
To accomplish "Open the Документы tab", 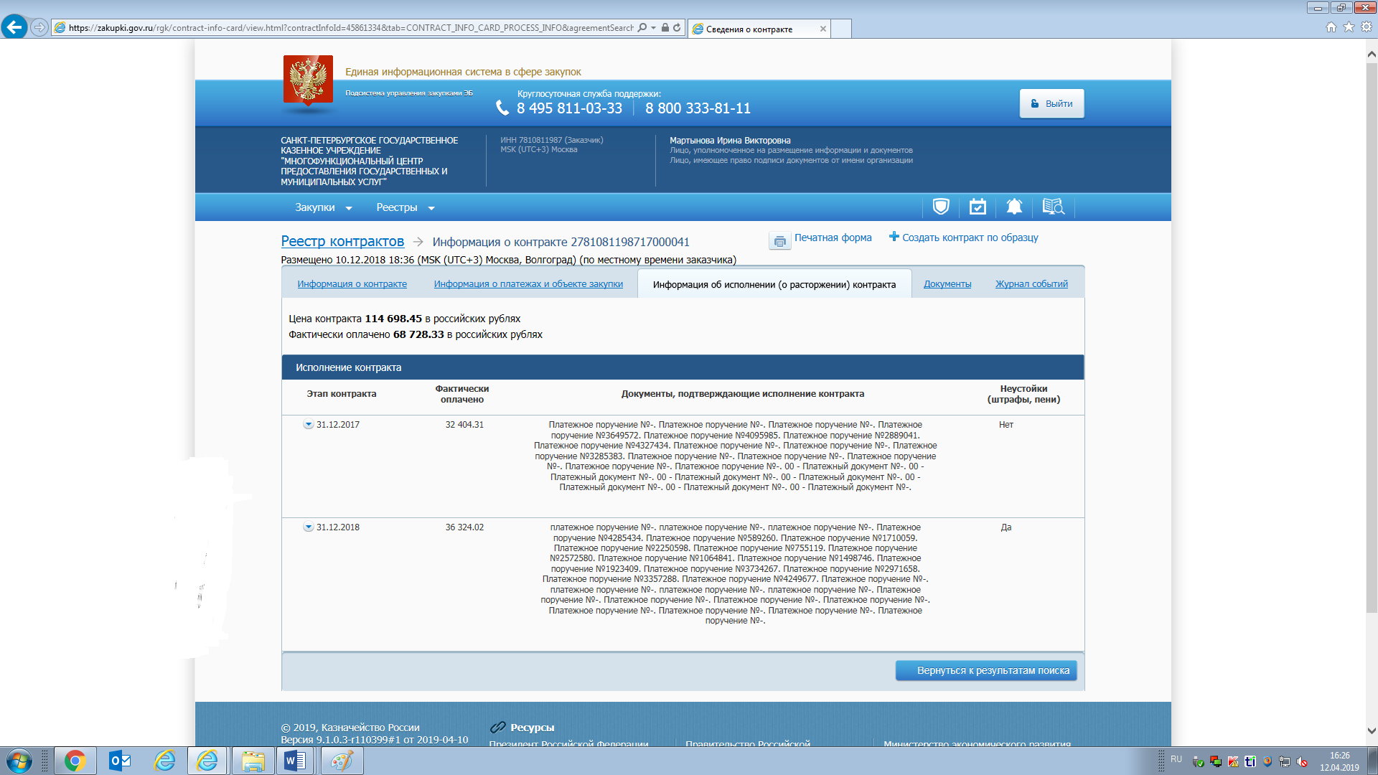I will coord(947,284).
